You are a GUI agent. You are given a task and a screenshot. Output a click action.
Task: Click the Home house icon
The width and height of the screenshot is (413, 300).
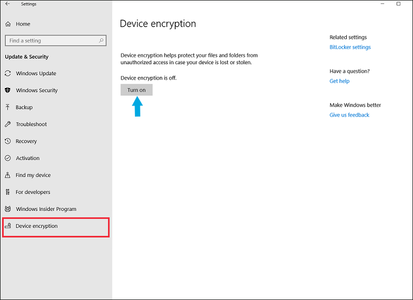tap(8, 24)
